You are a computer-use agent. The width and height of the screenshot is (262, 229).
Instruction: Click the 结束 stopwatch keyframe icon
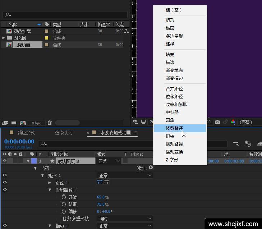pyautogui.click(x=64, y=204)
